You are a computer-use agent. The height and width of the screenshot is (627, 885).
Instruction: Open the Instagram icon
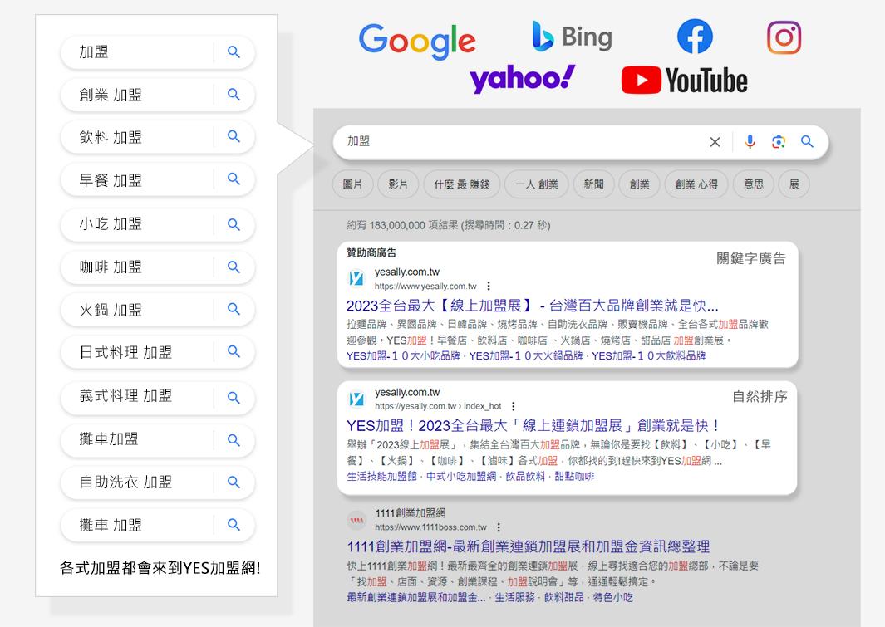coord(783,37)
